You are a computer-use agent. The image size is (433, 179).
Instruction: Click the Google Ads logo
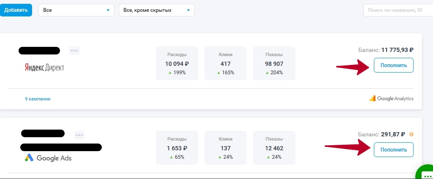click(48, 158)
